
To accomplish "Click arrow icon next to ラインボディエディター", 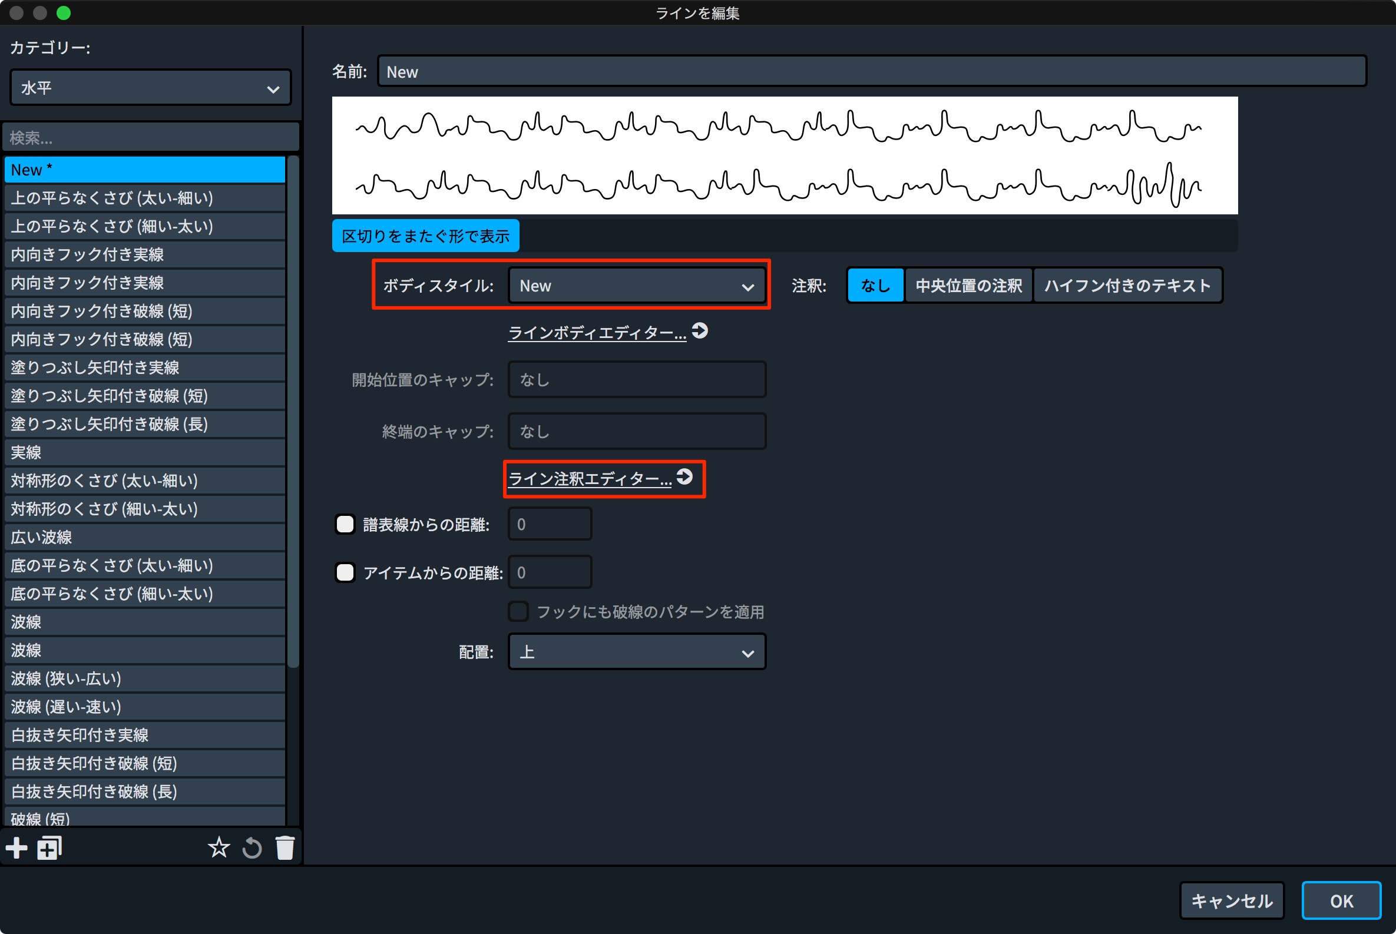I will (x=700, y=330).
